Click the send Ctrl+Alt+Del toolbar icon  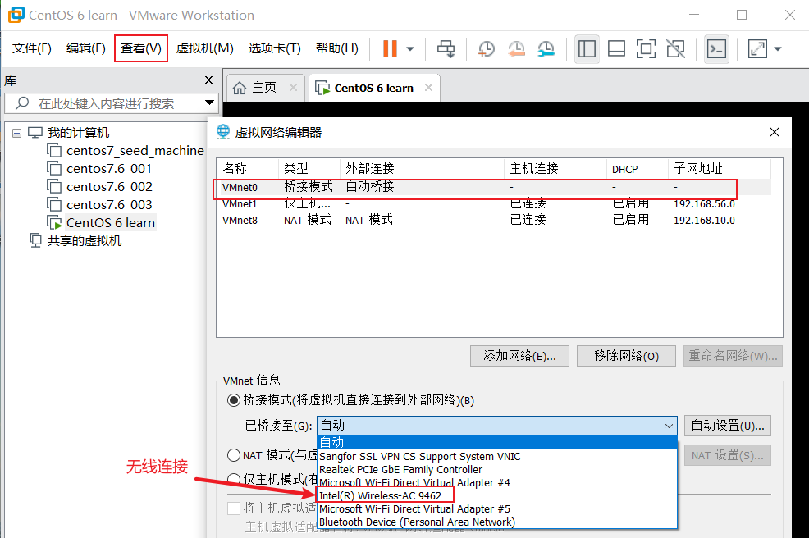tap(446, 49)
